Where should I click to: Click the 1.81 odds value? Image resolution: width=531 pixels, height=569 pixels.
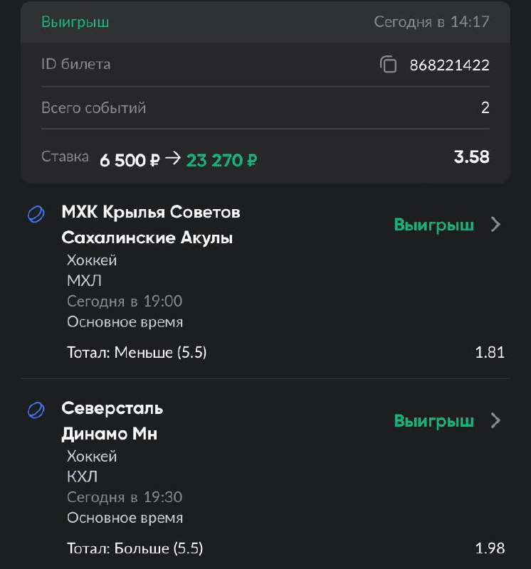pos(490,352)
